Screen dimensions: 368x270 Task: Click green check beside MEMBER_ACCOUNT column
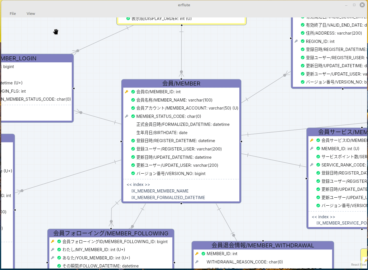(133, 108)
